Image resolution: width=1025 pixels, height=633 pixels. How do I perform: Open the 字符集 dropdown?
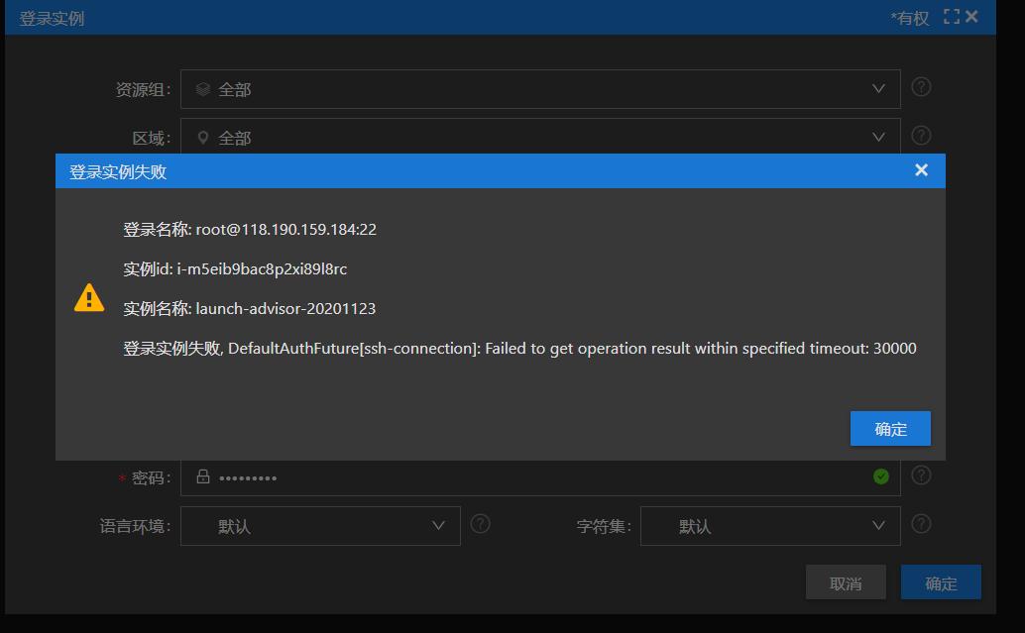770,526
